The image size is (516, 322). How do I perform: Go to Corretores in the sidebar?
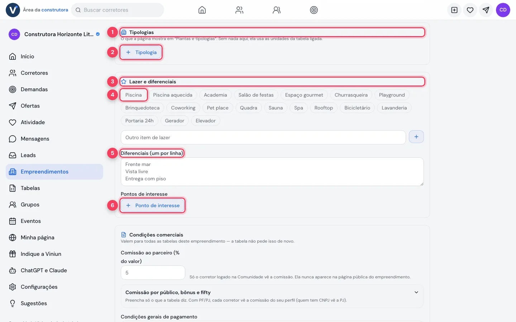tap(54, 73)
